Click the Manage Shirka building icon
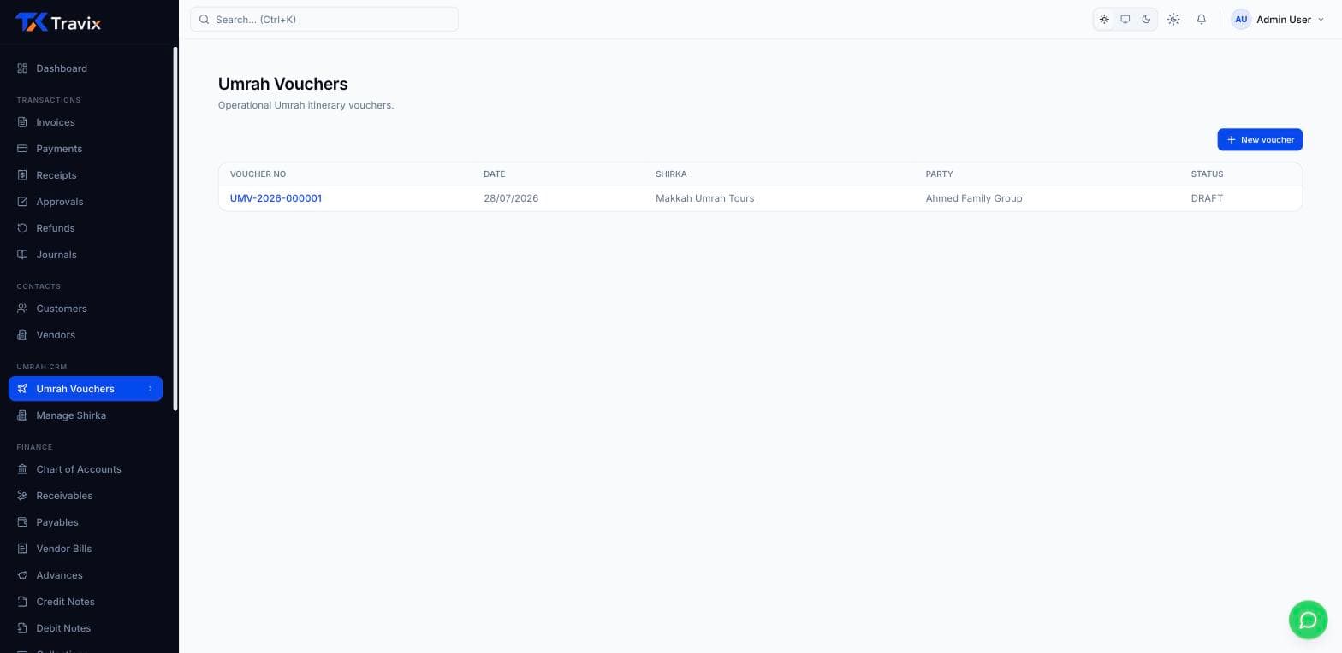This screenshot has height=653, width=1342. 22,415
